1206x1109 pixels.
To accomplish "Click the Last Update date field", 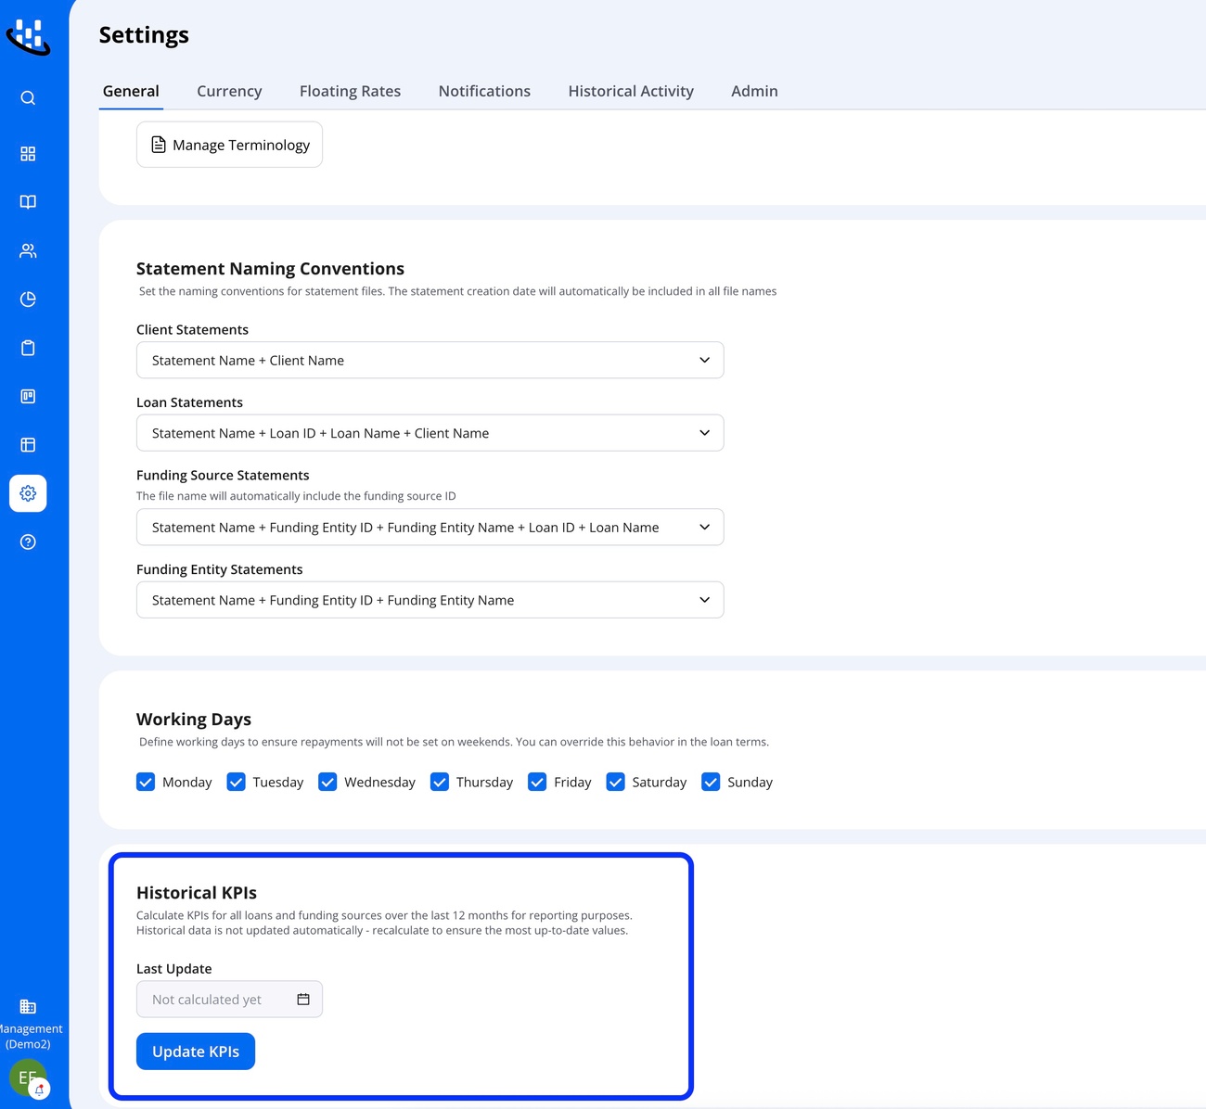I will (218, 1000).
